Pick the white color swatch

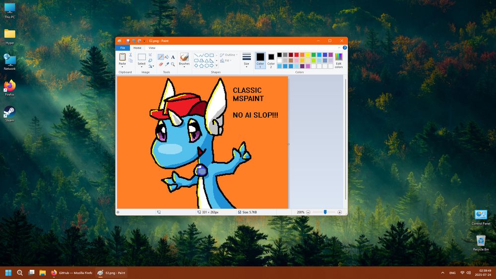[x=279, y=60]
